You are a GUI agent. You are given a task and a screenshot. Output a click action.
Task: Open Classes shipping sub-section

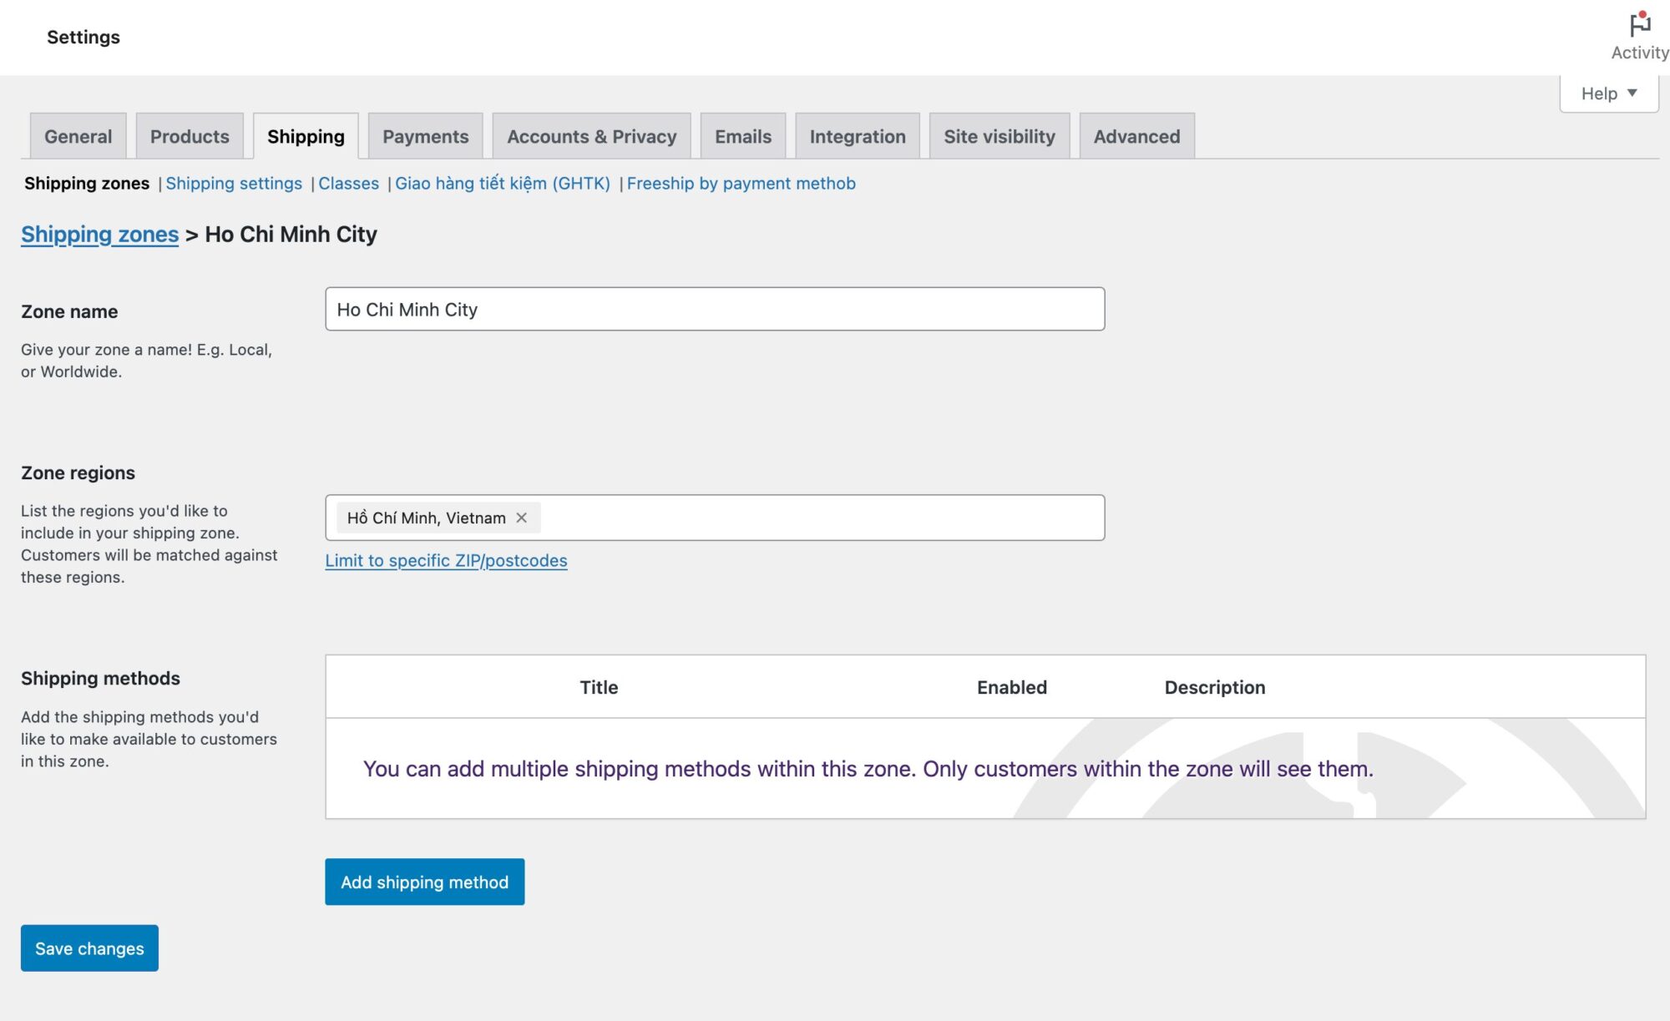[x=348, y=183]
